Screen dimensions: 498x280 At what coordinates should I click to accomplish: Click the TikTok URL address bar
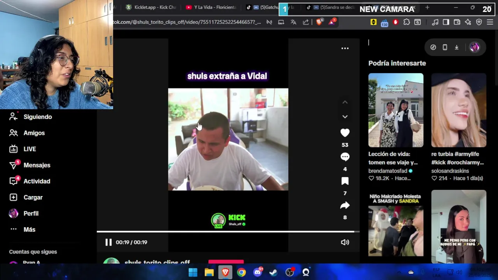tap(187, 22)
